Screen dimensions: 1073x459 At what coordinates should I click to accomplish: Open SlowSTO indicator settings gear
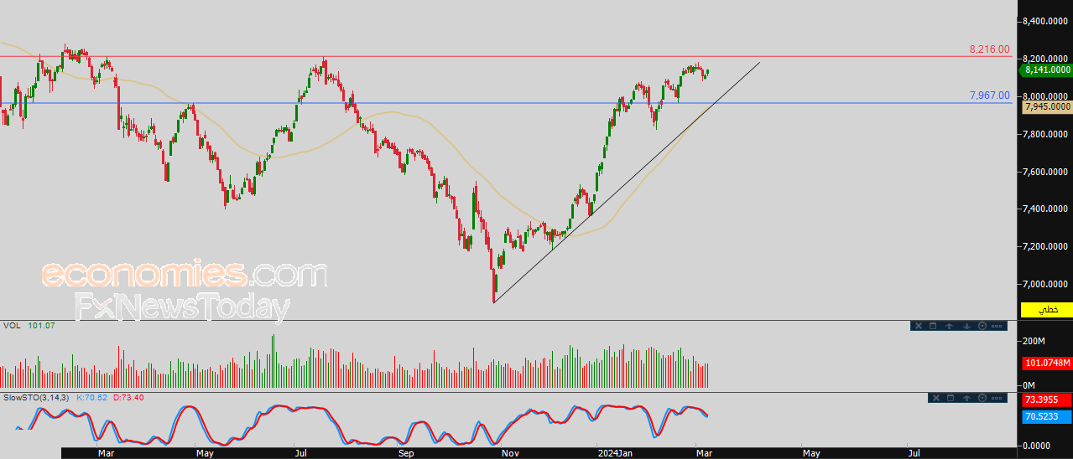click(982, 398)
